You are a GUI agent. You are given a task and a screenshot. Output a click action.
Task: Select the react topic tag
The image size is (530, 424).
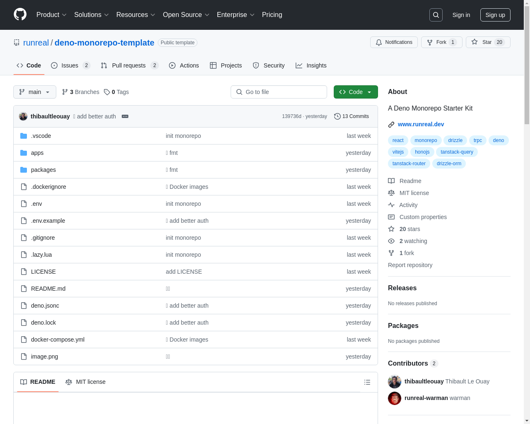coord(398,140)
